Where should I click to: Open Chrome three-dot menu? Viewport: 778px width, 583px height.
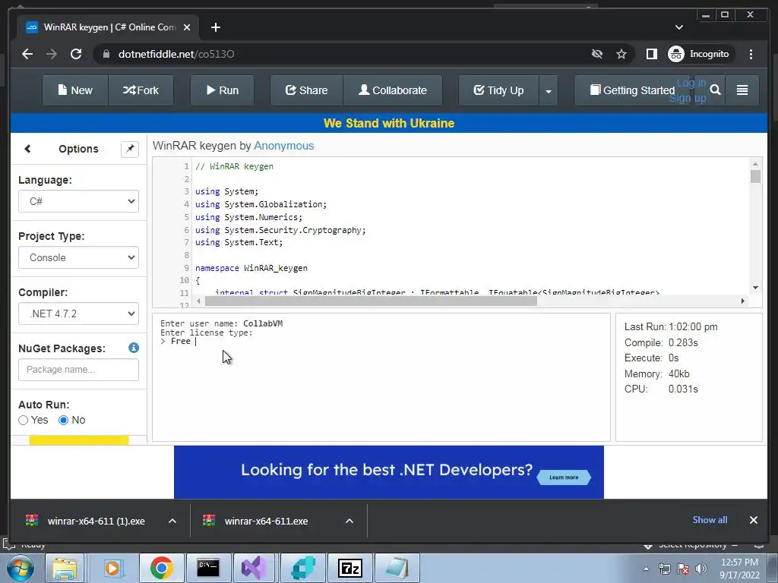tap(751, 54)
